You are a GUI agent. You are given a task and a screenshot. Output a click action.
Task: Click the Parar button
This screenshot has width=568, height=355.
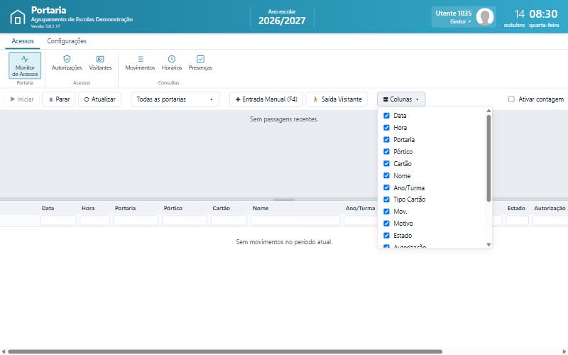tap(59, 99)
